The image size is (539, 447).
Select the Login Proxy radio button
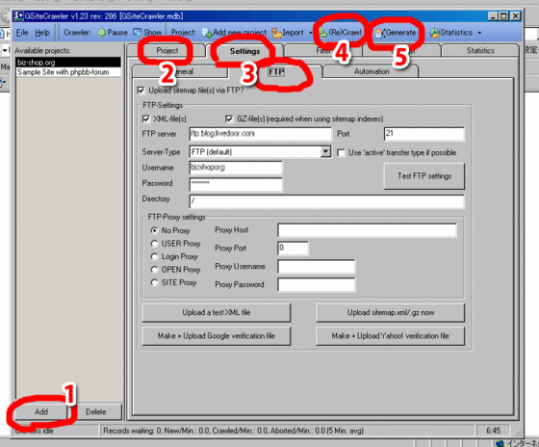click(154, 256)
